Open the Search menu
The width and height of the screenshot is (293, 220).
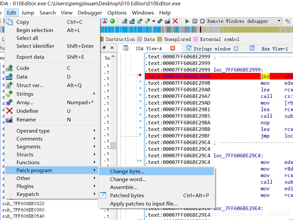tap(47, 13)
